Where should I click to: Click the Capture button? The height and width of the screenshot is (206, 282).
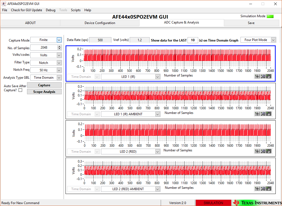click(44, 85)
